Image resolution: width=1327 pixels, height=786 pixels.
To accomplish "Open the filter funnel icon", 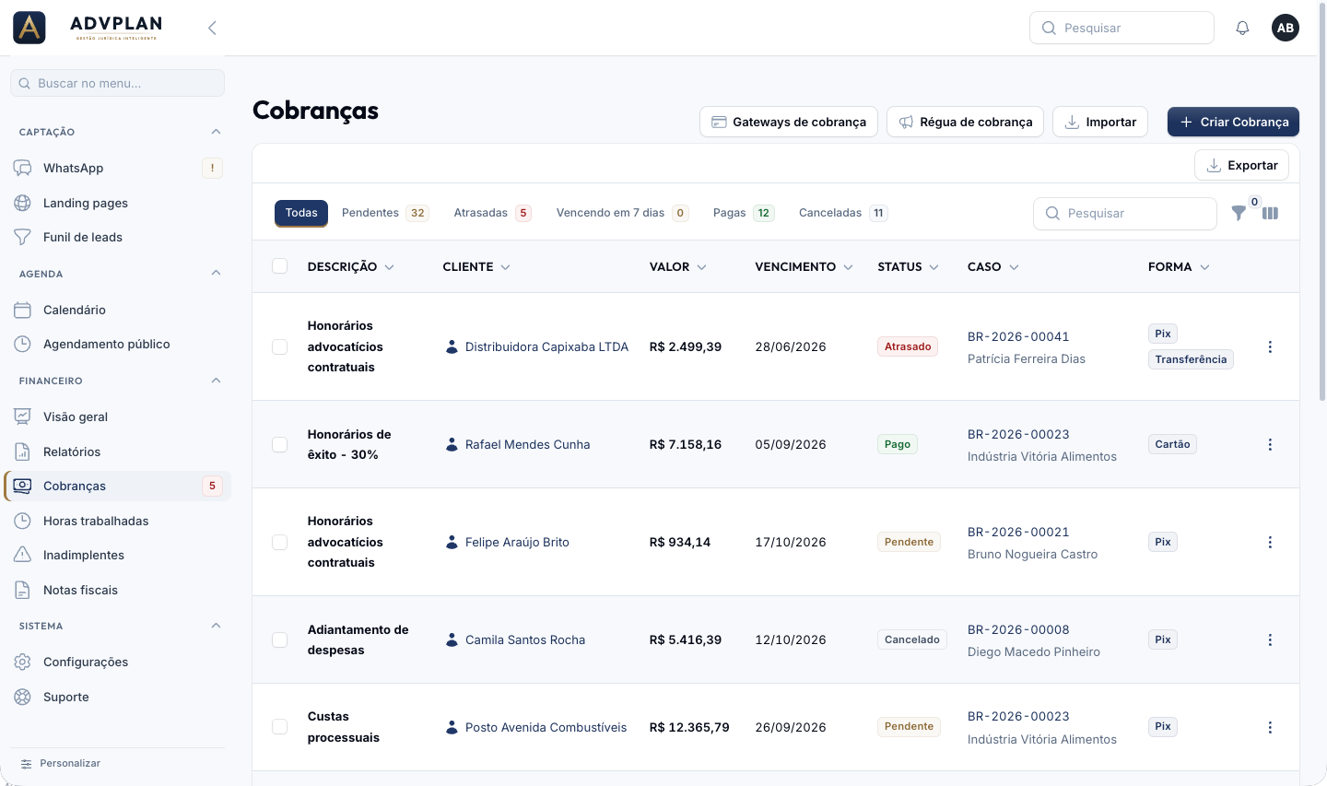I will click(1239, 213).
